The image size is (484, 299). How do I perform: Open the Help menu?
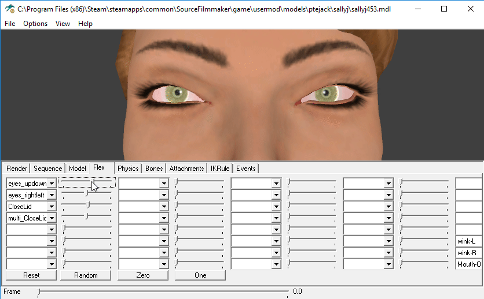click(x=85, y=24)
